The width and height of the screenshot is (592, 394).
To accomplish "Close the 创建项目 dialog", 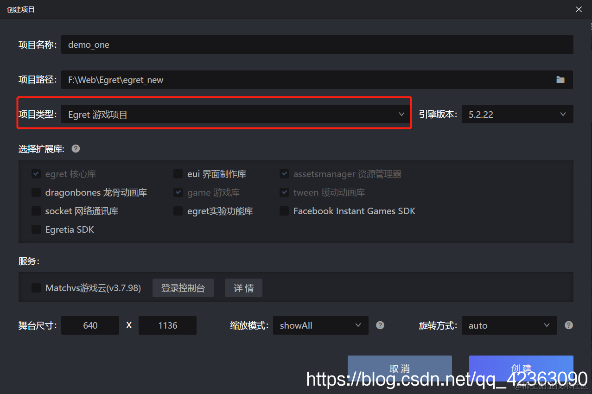I will [x=579, y=9].
